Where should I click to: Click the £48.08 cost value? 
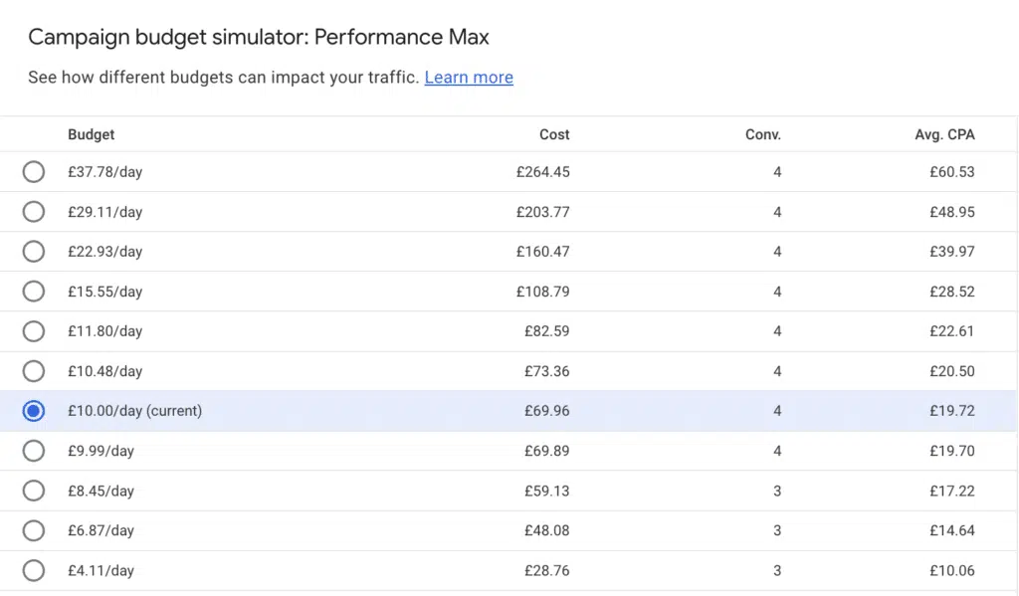(546, 531)
